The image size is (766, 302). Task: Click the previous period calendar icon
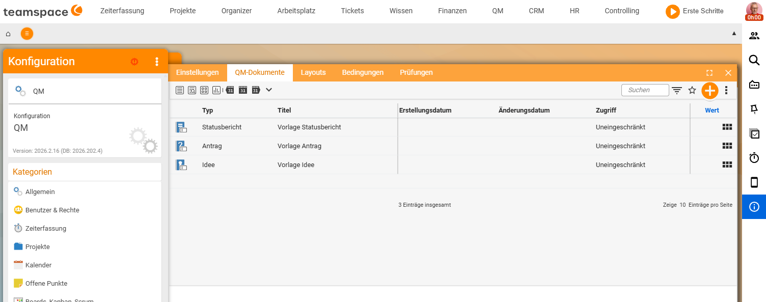(230, 90)
